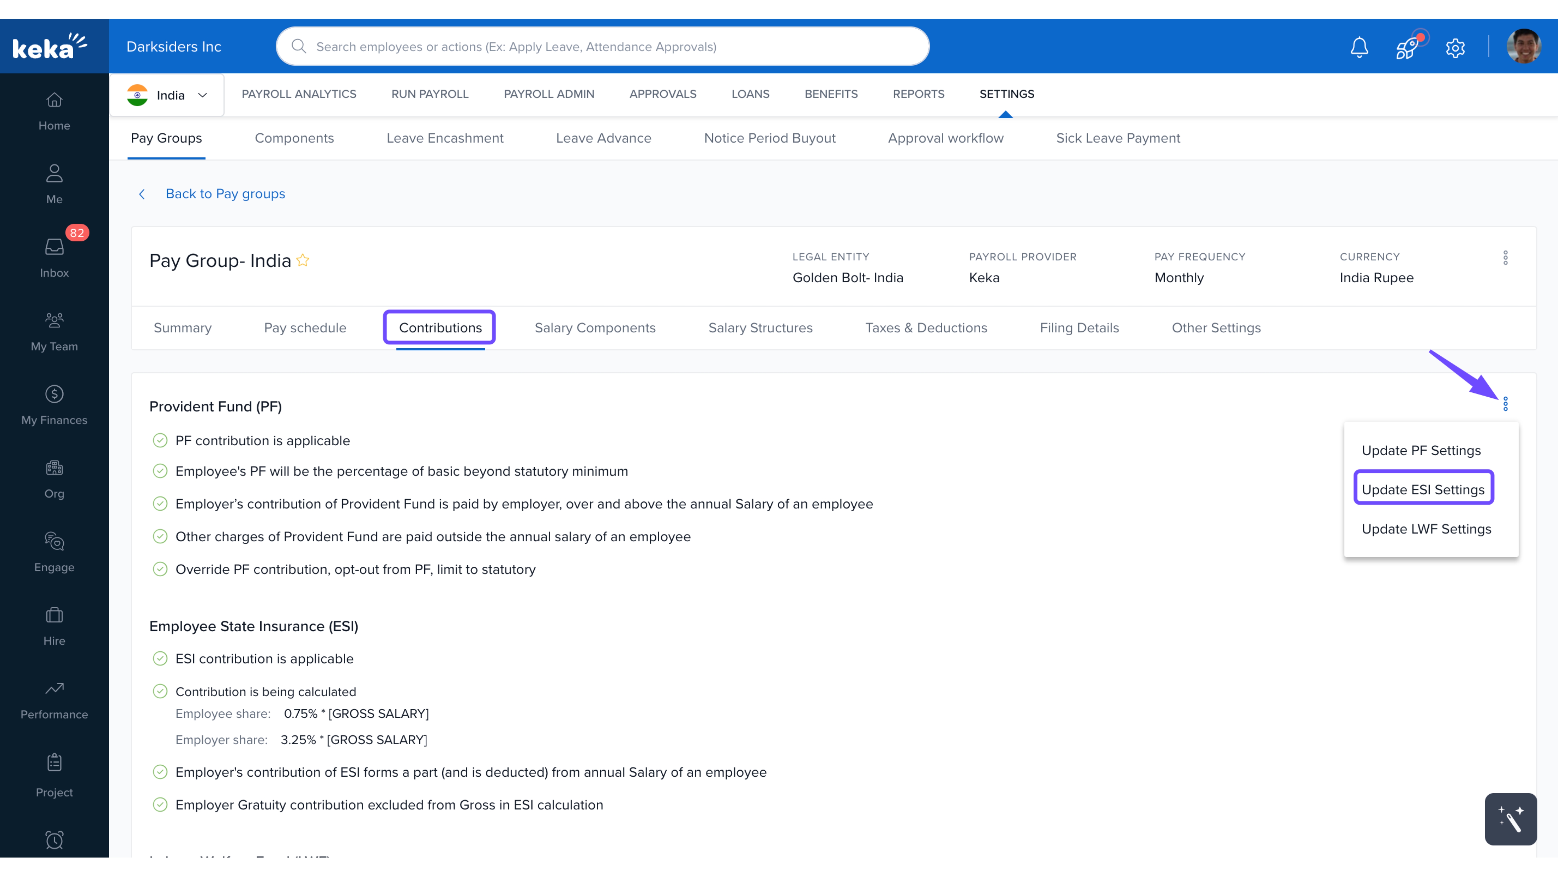Click the PF contribution is applicable checkmark
The image size is (1558, 876).
tap(160, 440)
